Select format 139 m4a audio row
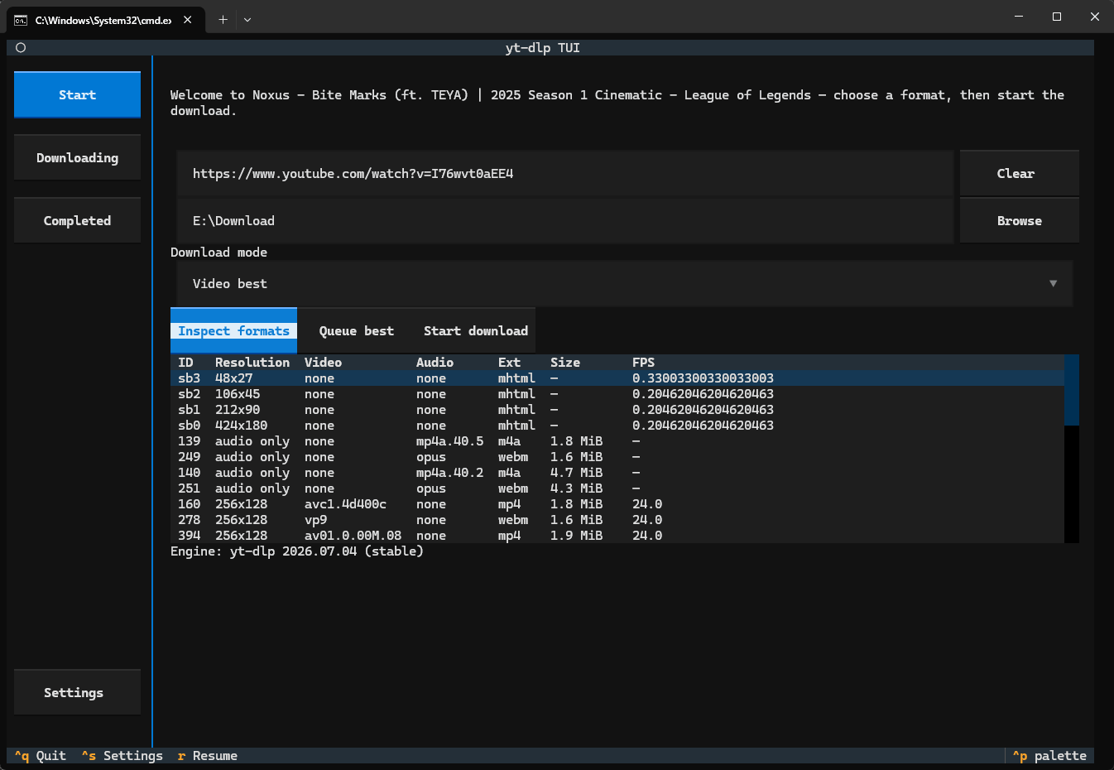This screenshot has height=770, width=1114. 617,441
